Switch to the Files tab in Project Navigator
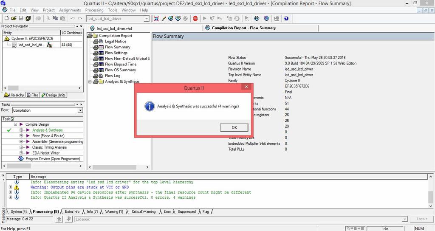This screenshot has height=231, width=435. pyautogui.click(x=33, y=95)
